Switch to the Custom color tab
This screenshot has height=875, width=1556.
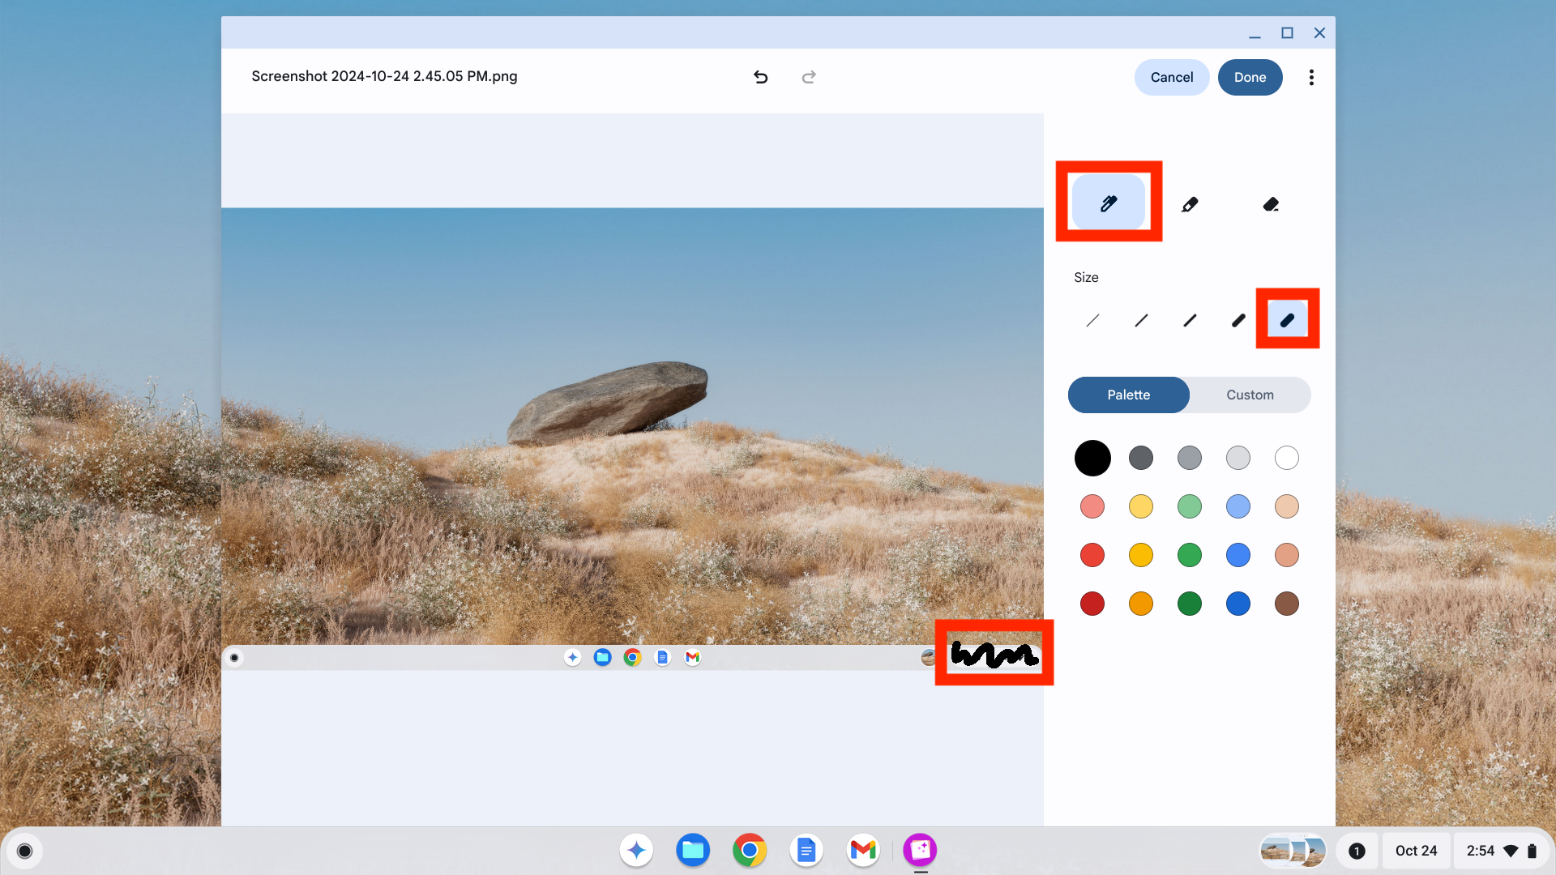[1250, 395]
